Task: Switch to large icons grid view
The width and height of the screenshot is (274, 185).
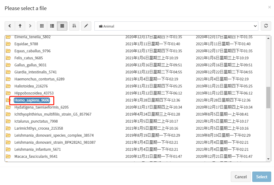Action: (42, 26)
